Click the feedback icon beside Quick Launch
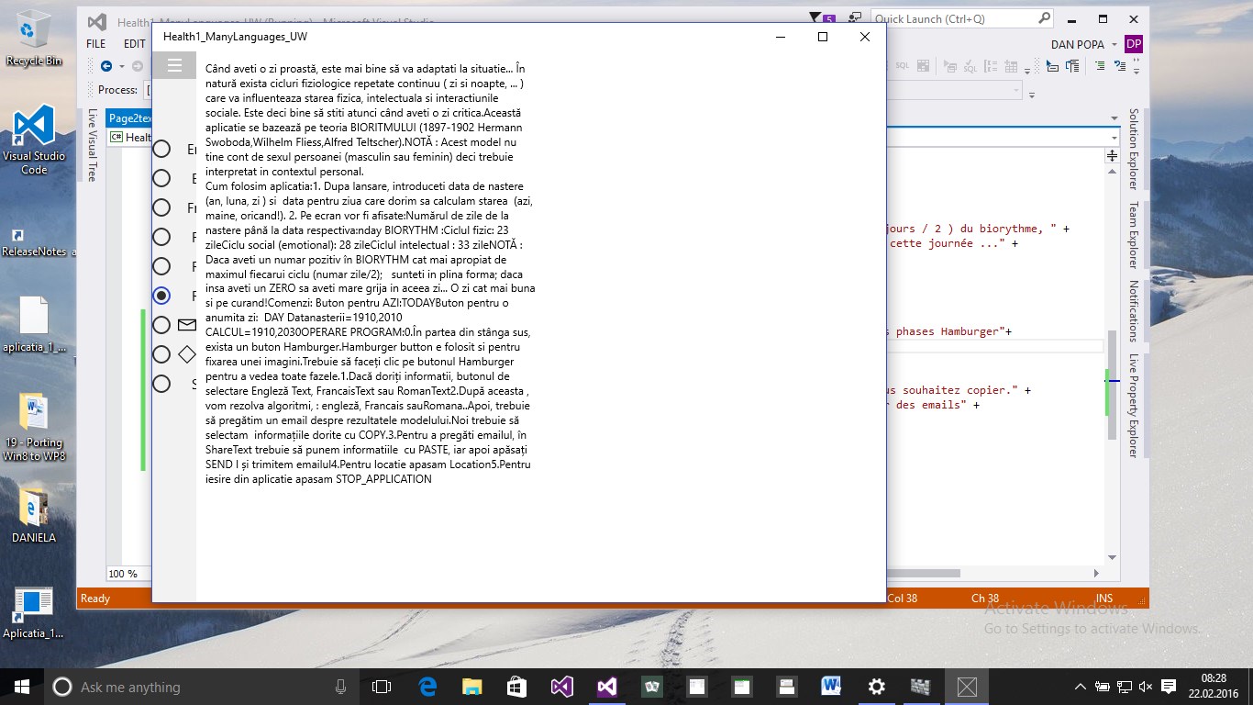The image size is (1253, 705). pos(855,18)
